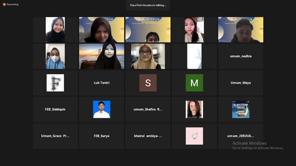Viewport: 296px width, 166px height.
Task: Select the Luh Tantri participant tile
Action: (102, 83)
